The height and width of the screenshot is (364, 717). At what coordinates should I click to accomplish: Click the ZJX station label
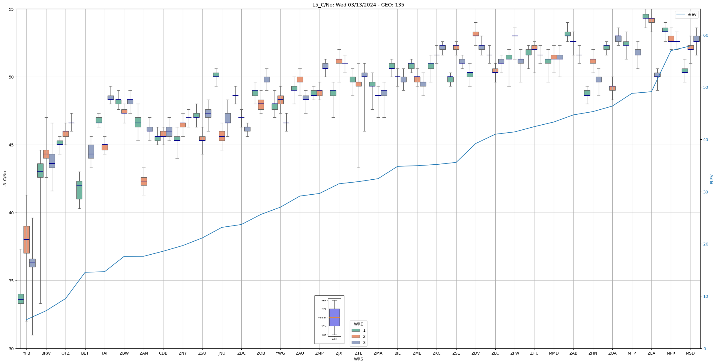pyautogui.click(x=339, y=353)
